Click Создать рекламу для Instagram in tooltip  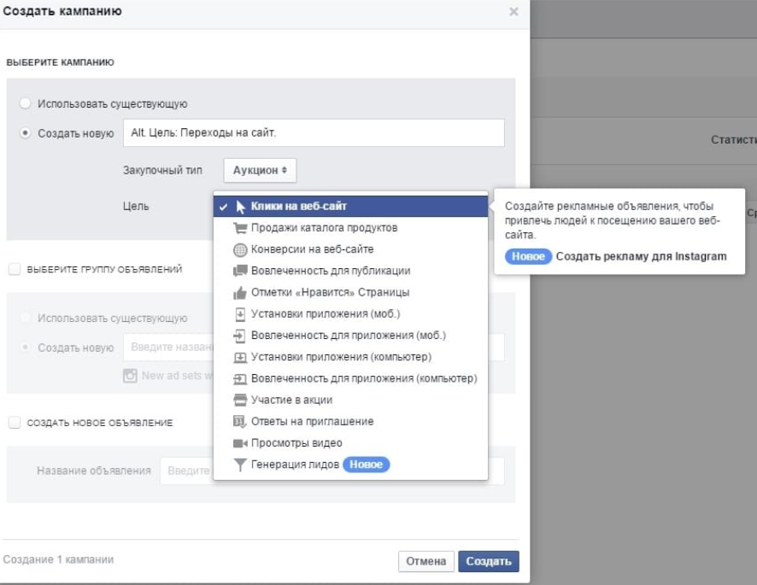641,256
